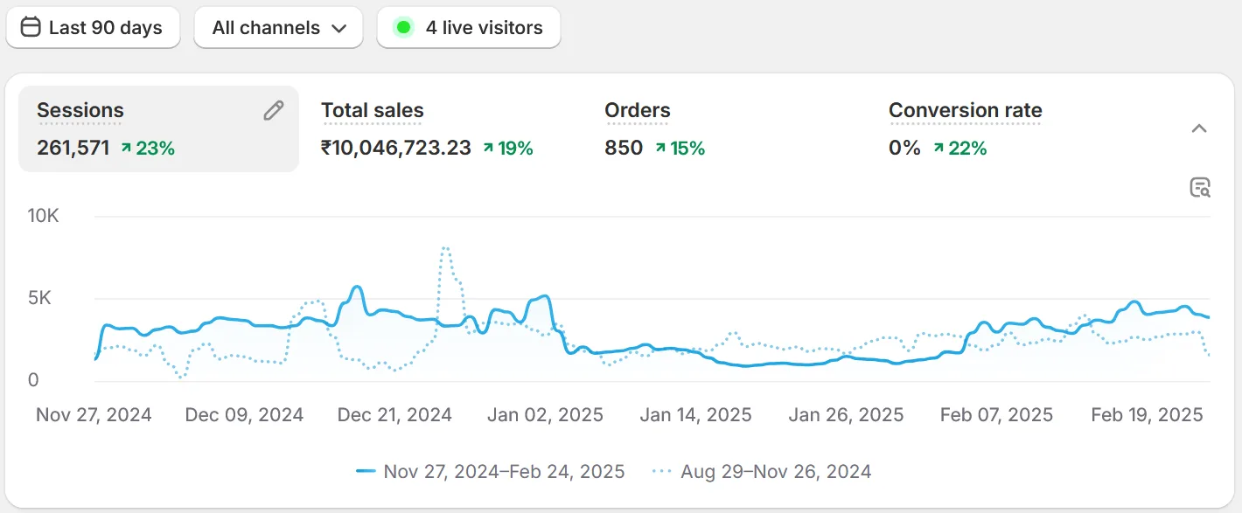
Task: Open the All channels dropdown
Action: click(x=278, y=28)
